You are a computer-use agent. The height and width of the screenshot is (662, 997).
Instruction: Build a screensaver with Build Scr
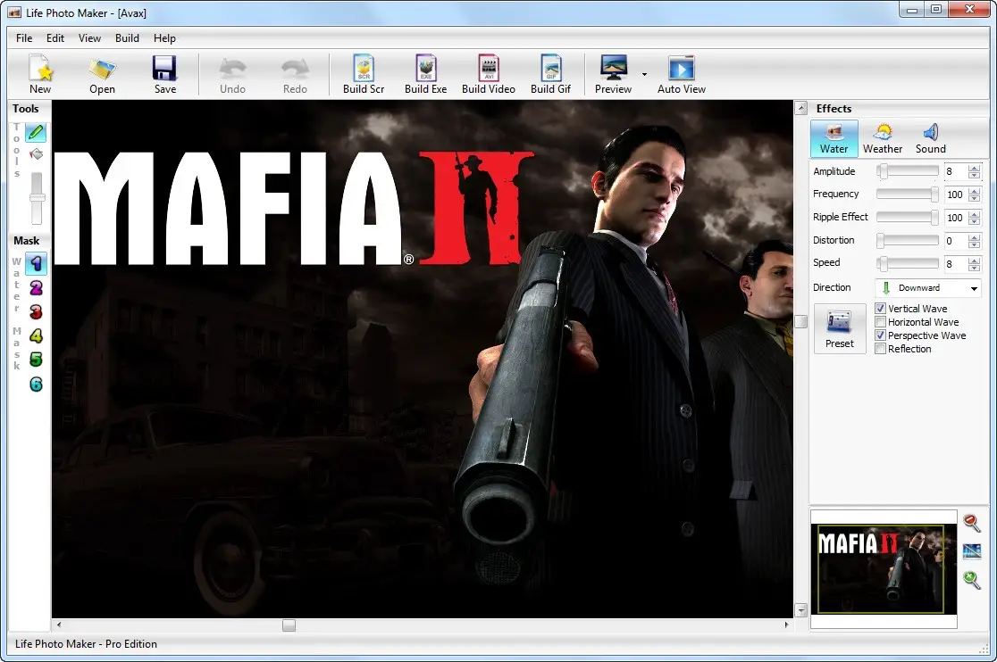364,74
